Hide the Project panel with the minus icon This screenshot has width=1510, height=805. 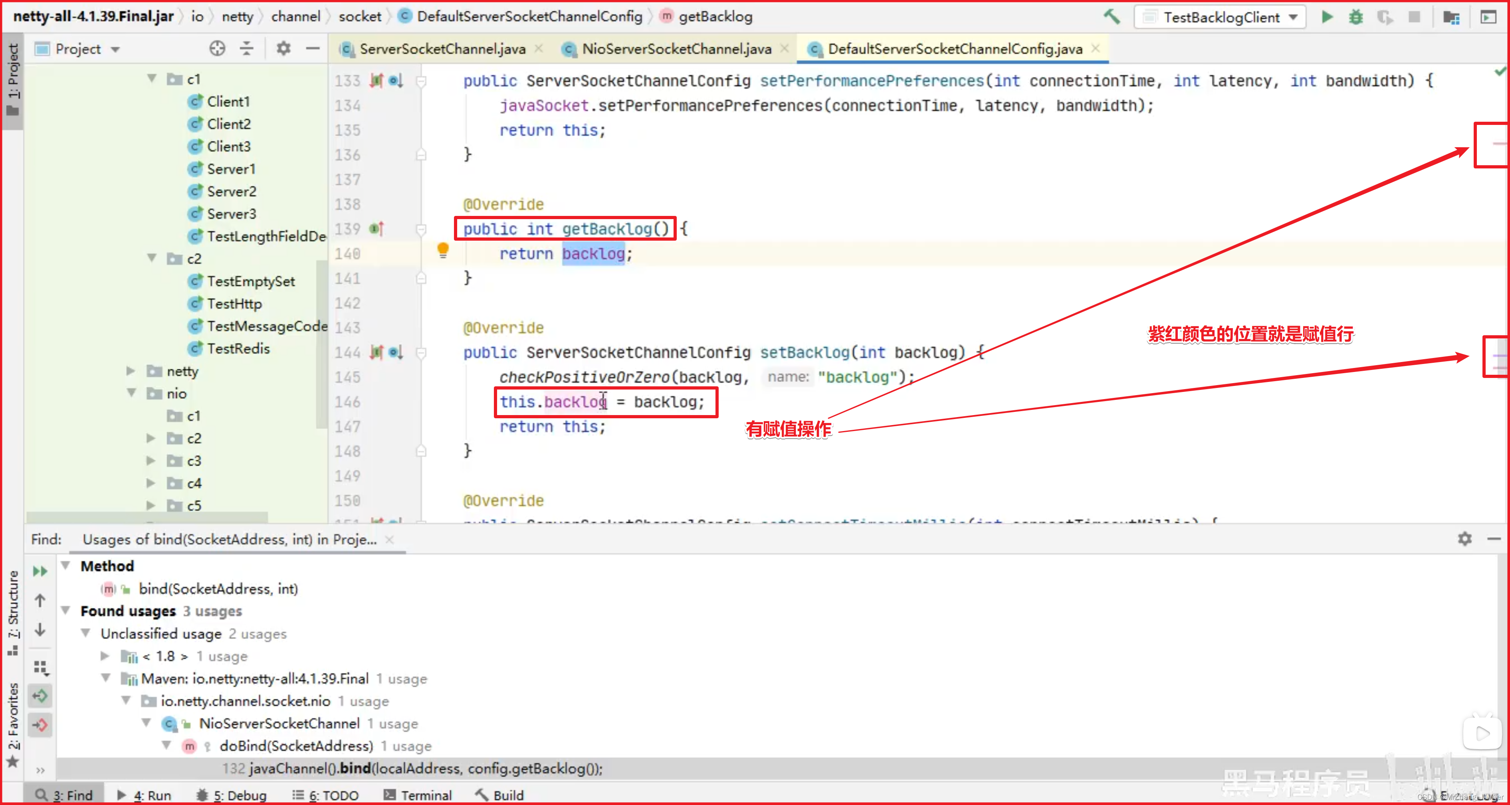(x=313, y=49)
